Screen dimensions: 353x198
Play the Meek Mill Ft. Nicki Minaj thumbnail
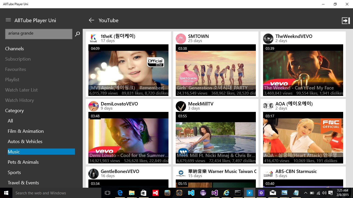pos(216,138)
